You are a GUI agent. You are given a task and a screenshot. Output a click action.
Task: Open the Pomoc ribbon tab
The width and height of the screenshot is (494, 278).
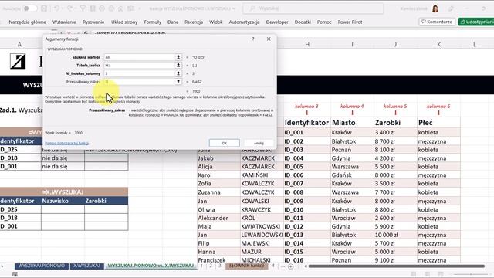pos(324,22)
